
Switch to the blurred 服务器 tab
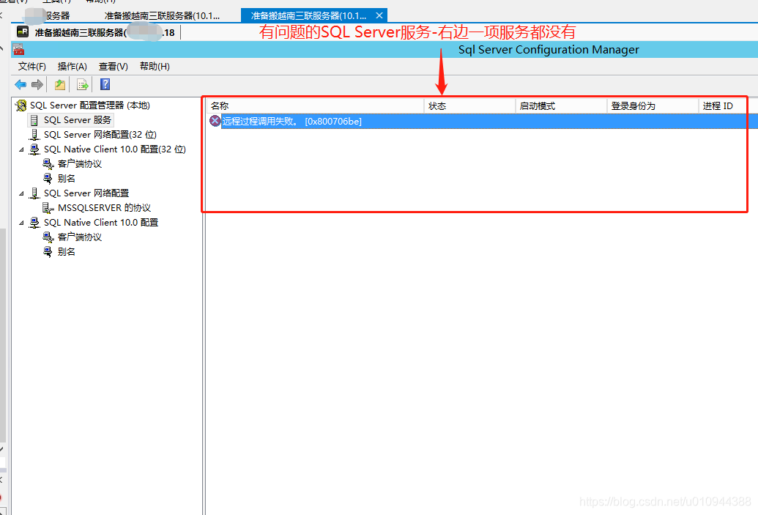[x=48, y=15]
